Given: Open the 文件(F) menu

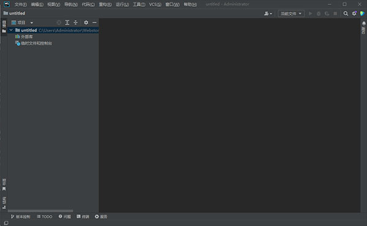Looking at the screenshot, I should [x=21, y=4].
